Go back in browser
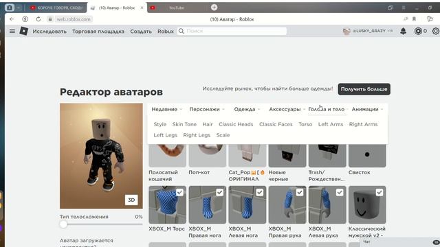Image resolution: width=440 pixels, height=247 pixels. click(x=12, y=19)
